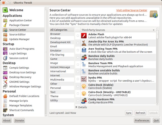Image resolution: width=162 pixels, height=125 pixels.
Task: Click the sidebar scrollbar down arrow
Action: pyautogui.click(x=46, y=115)
